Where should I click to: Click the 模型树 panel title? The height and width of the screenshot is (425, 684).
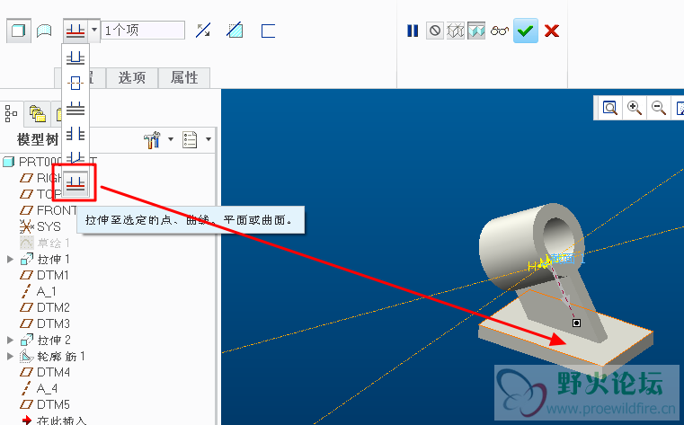(38, 139)
